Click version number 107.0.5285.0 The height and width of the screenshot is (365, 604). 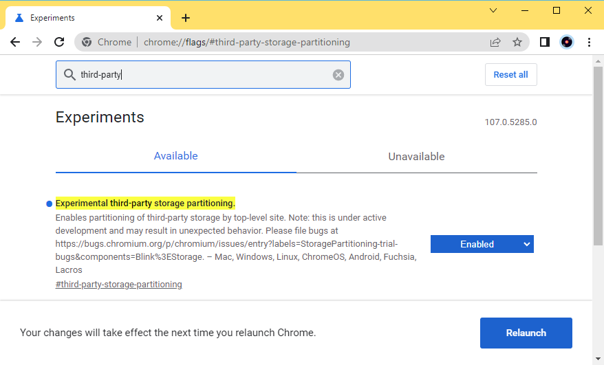click(510, 122)
